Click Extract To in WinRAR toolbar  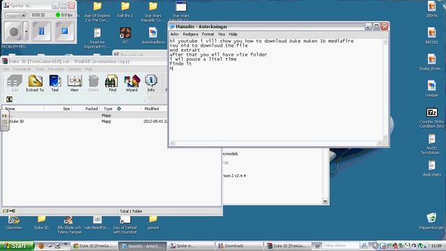tap(35, 83)
